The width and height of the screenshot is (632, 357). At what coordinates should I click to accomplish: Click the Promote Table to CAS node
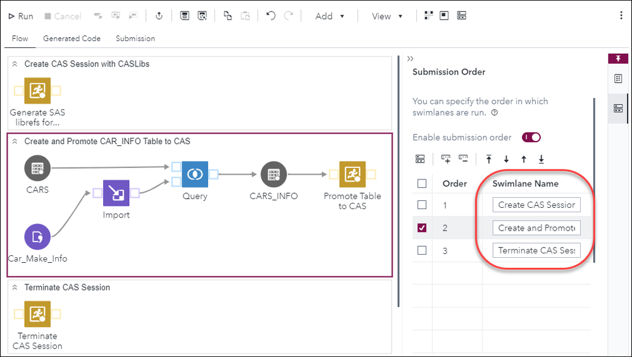pyautogui.click(x=352, y=174)
